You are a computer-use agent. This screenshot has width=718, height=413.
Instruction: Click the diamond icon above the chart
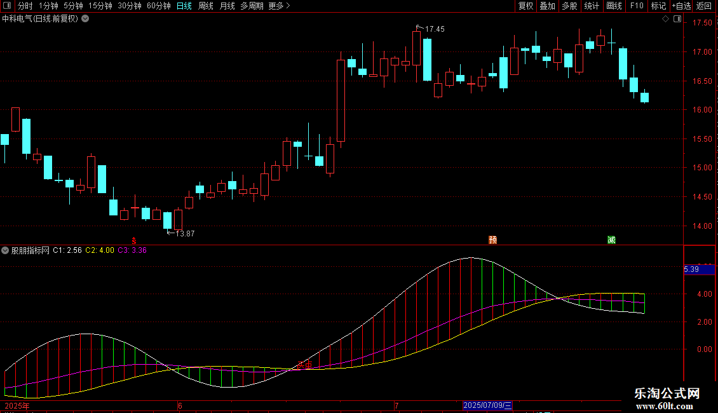coord(665,19)
